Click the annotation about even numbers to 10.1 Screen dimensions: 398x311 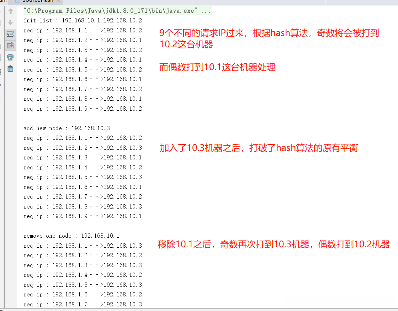pyautogui.click(x=218, y=67)
